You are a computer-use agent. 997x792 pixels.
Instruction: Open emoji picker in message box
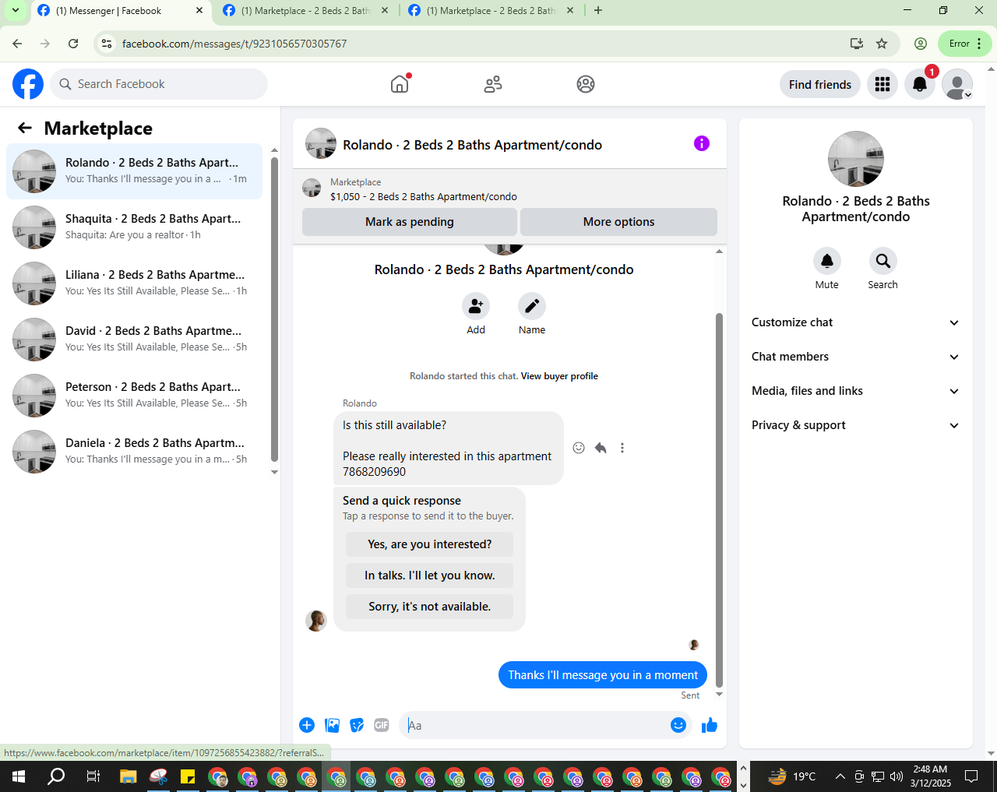[678, 725]
